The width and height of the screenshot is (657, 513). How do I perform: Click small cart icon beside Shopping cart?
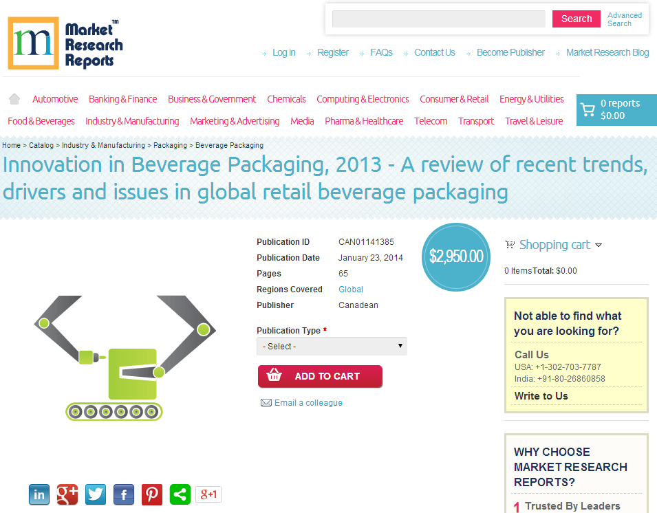[x=510, y=245]
